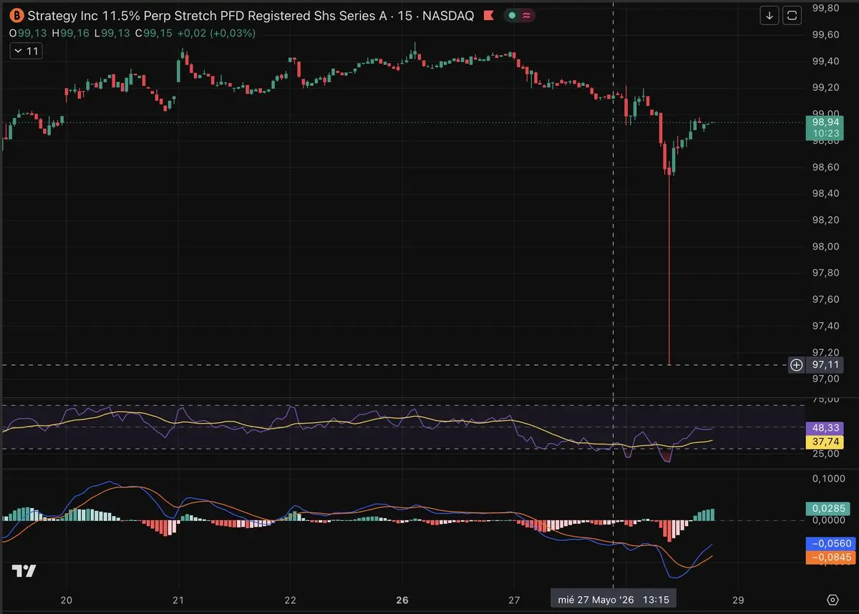Click the pink approximate-data indicator icon
The height and width of the screenshot is (614, 859).
pos(527,15)
